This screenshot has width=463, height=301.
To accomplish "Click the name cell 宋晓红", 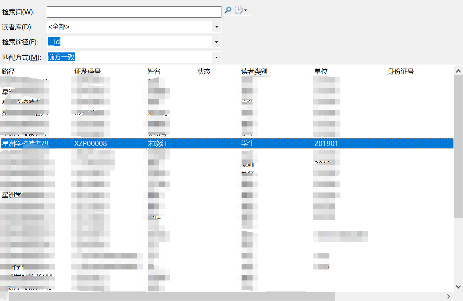I will click(x=158, y=144).
